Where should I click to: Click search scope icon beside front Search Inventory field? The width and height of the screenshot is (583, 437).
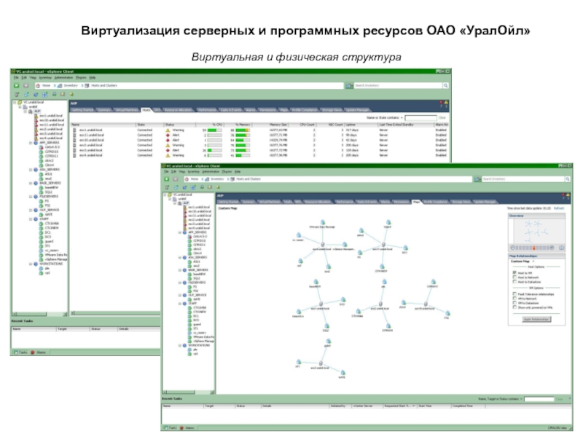[477, 179]
